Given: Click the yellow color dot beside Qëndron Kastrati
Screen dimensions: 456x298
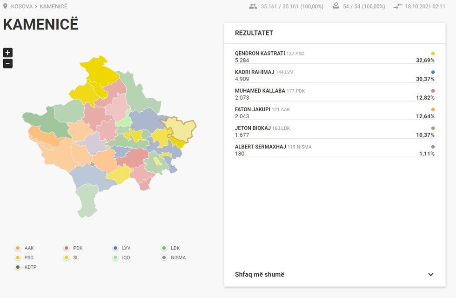Looking at the screenshot, I should click(x=432, y=53).
